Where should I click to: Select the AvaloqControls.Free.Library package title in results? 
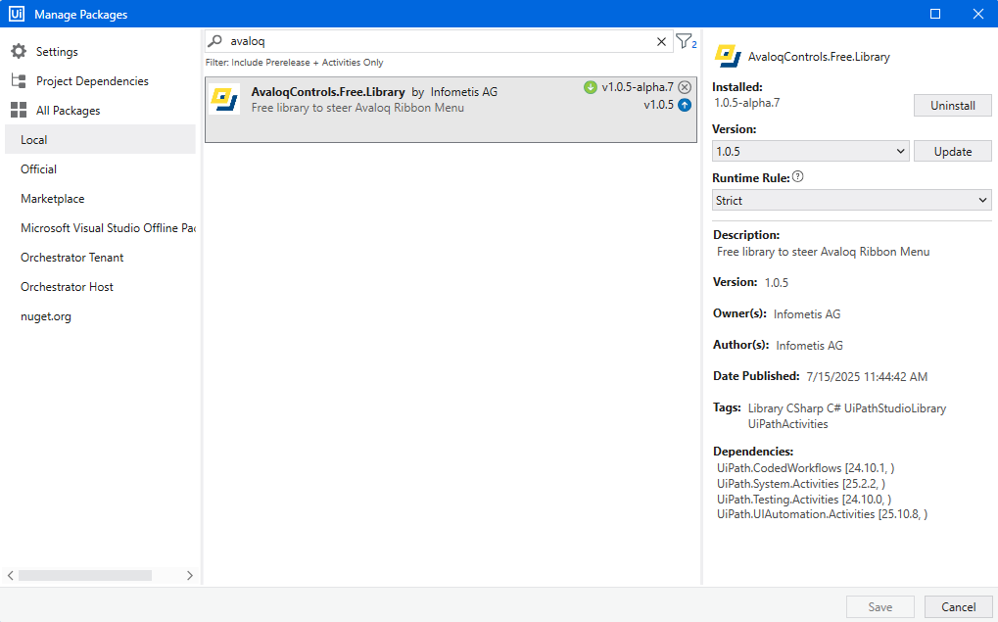[328, 92]
